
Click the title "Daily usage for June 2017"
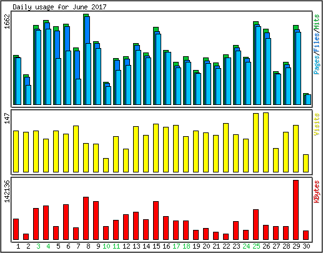tap(59, 7)
